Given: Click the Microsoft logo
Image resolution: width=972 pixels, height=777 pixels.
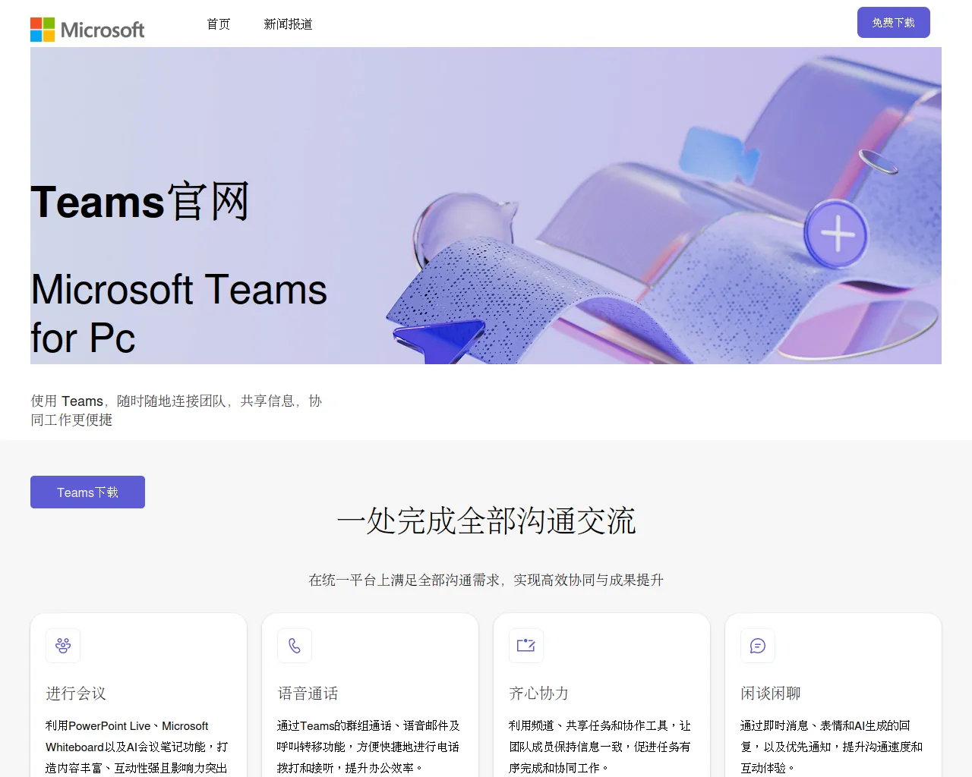Looking at the screenshot, I should coord(87,30).
